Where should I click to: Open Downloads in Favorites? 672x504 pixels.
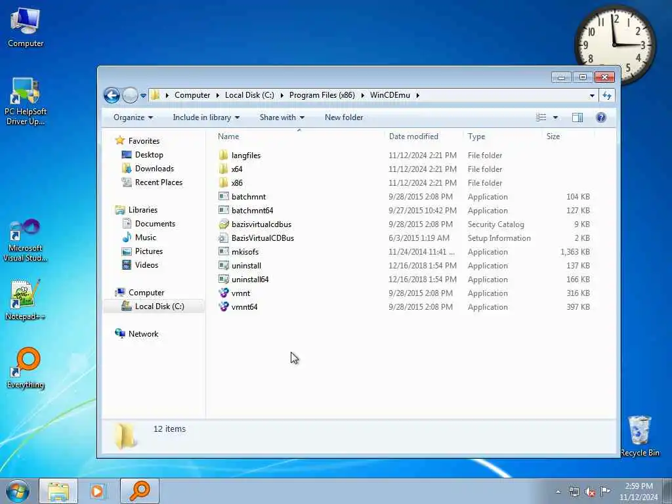click(154, 169)
